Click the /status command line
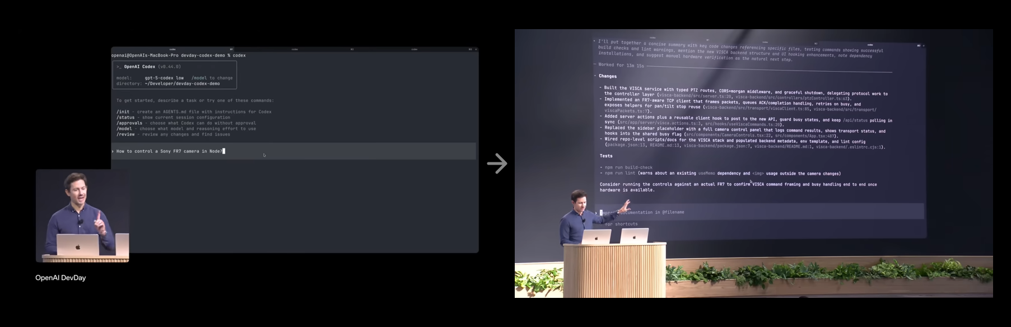 click(173, 118)
